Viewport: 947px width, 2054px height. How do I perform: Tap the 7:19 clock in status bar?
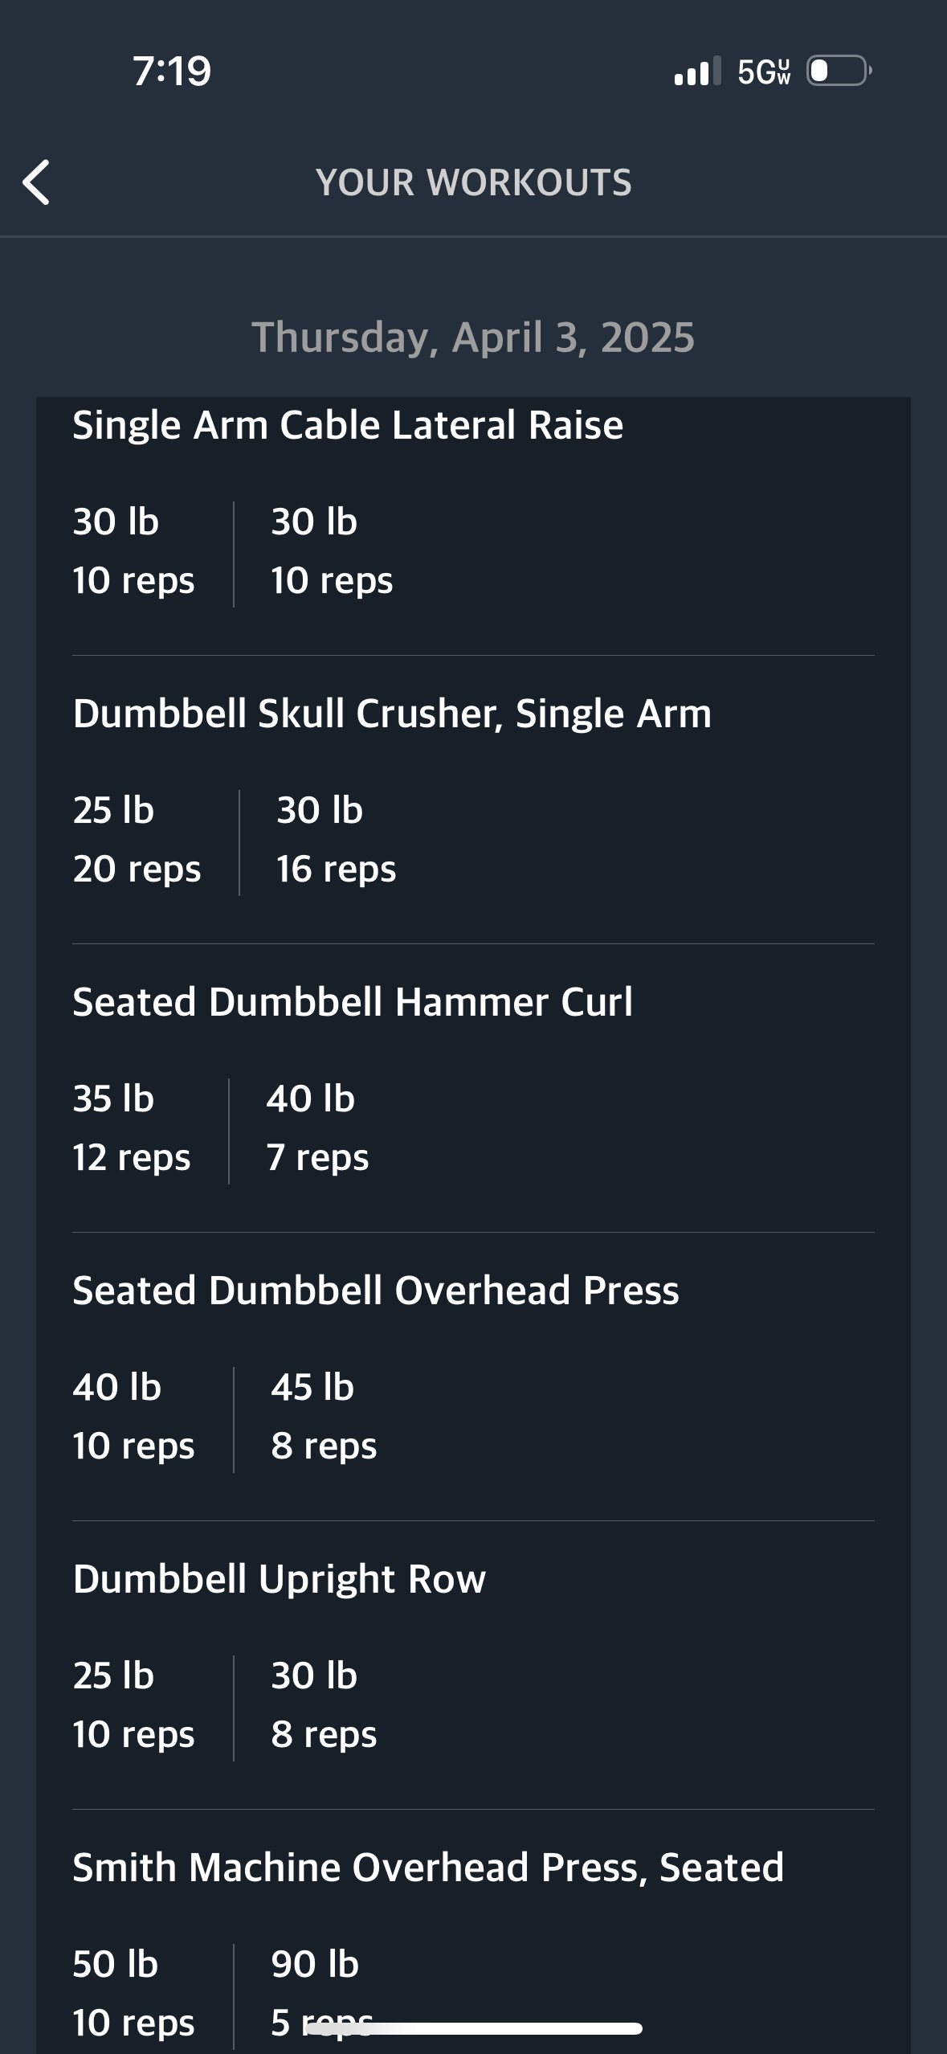click(172, 71)
